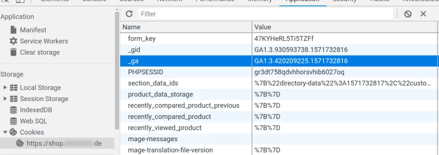This screenshot has width=439, height=155.
Task: Click the Service Workers gear icon
Action: (13, 41)
